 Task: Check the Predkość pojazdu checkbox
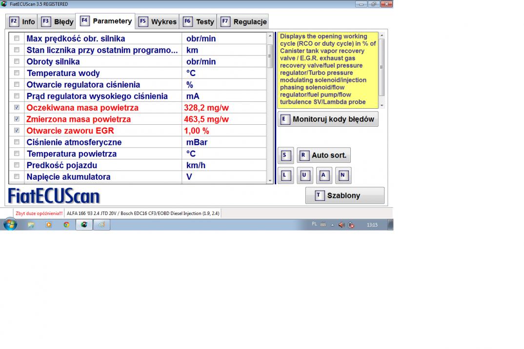coord(17,165)
